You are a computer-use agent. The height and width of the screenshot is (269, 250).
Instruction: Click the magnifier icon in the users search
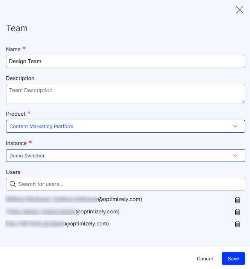13,184
